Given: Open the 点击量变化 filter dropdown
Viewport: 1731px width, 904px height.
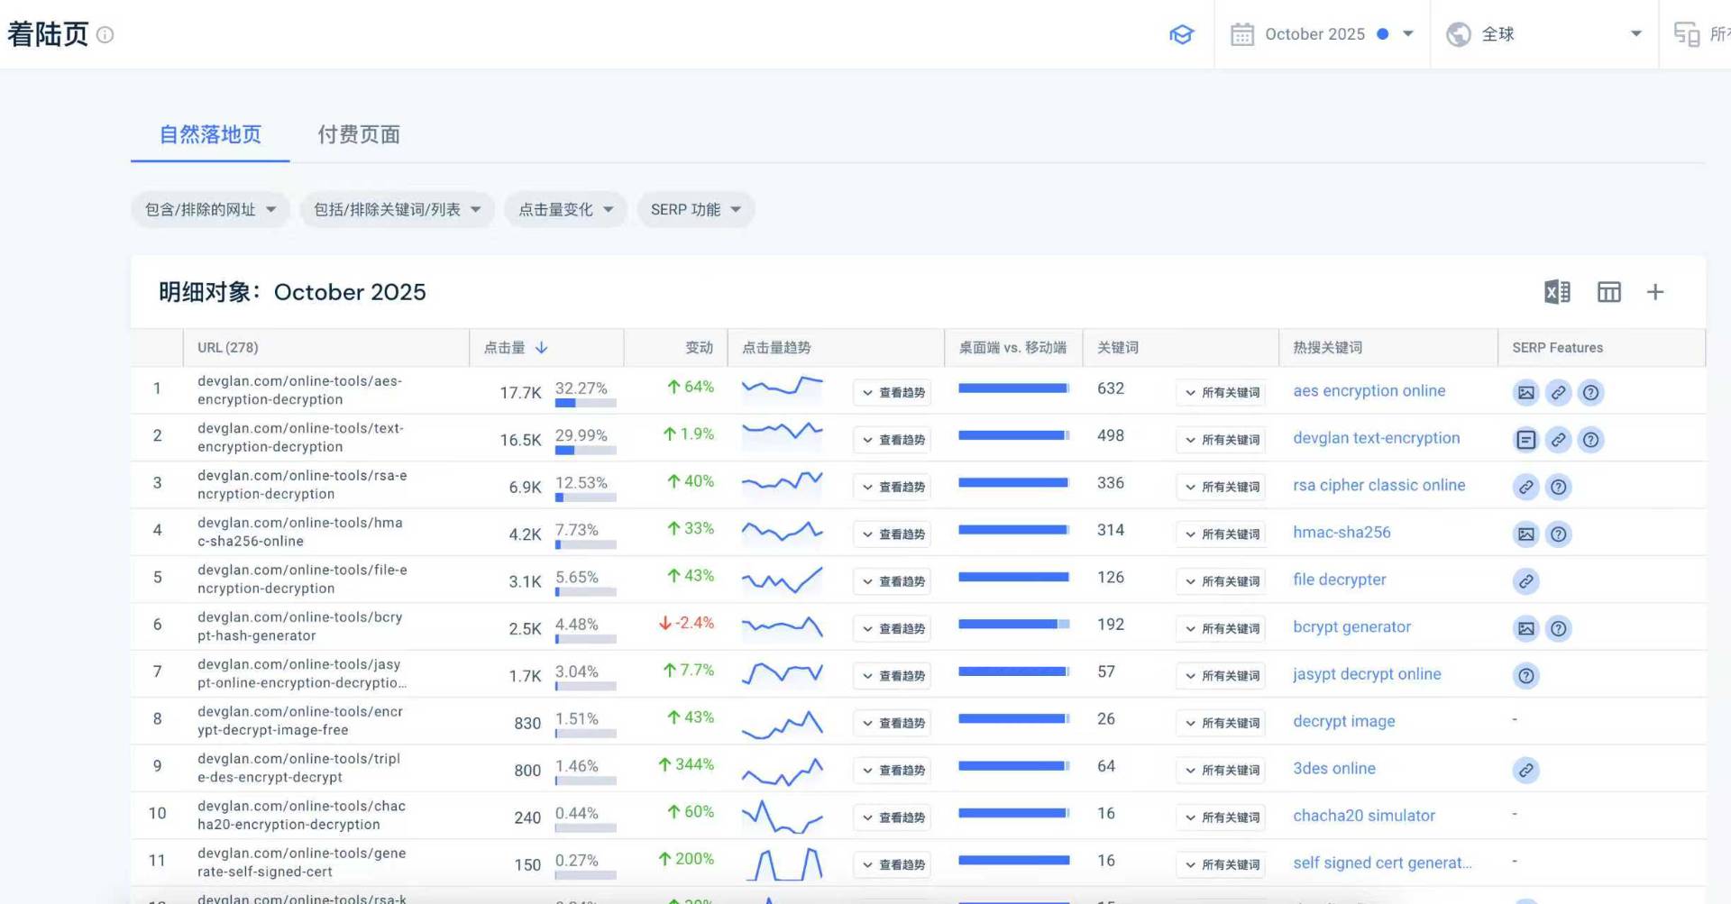Looking at the screenshot, I should [565, 210].
